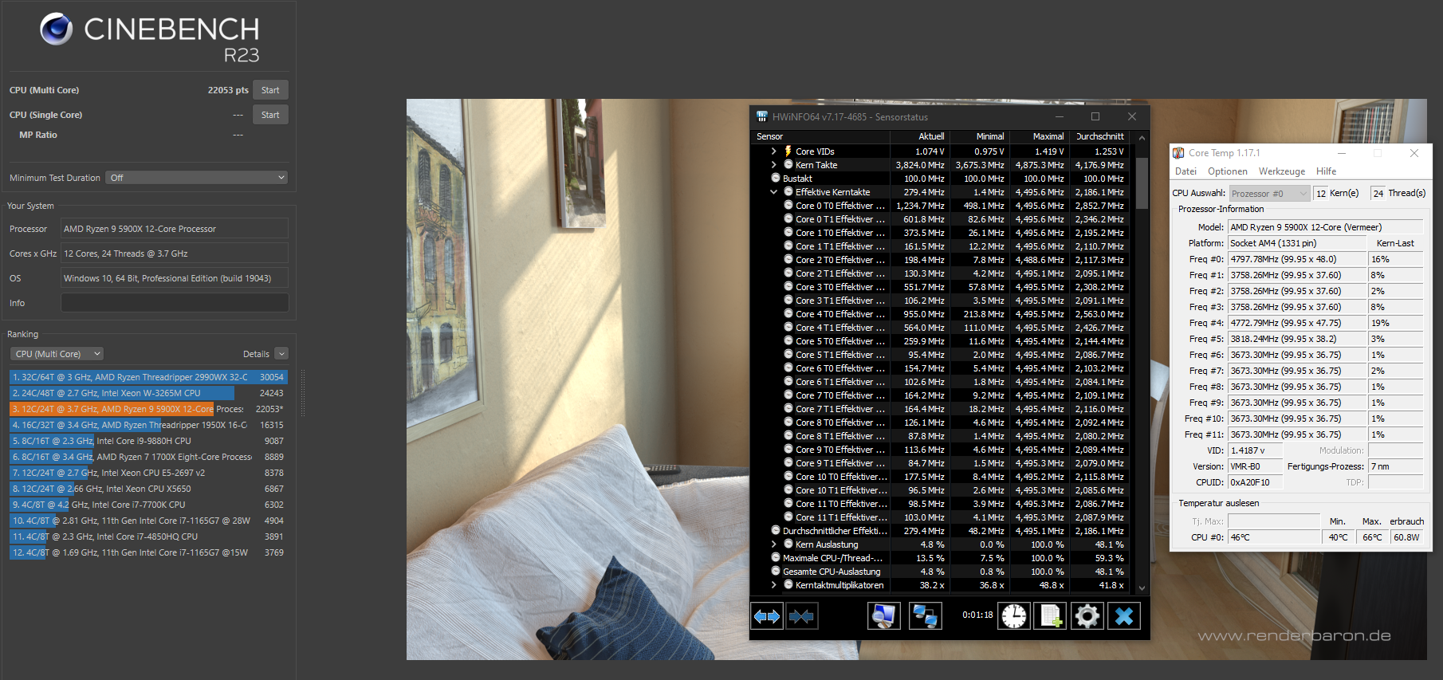Click the Gesamte CPU-Auslastung sensor icon

[775, 572]
